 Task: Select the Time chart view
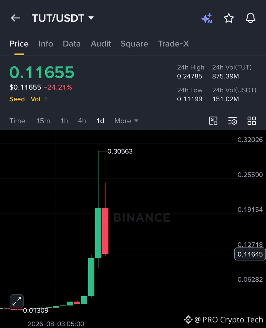click(17, 121)
